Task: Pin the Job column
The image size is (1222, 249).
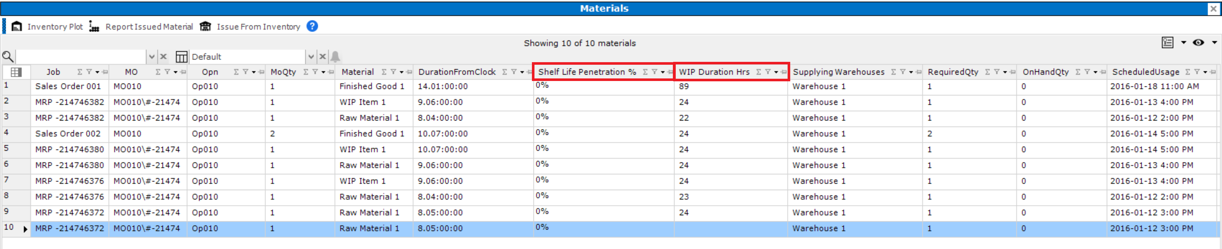Action: [105, 72]
